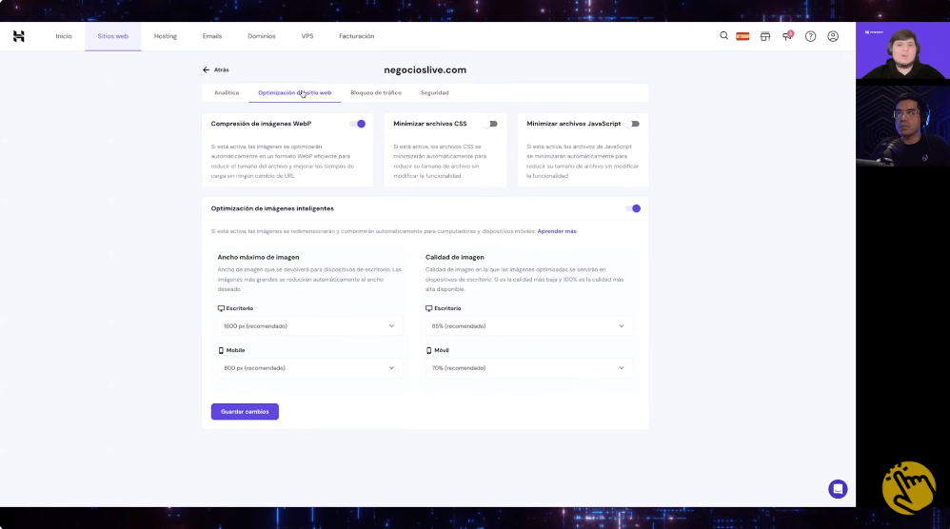The height and width of the screenshot is (529, 950).
Task: Click the desktop monitor icon under Ancho máximo
Action: coord(221,308)
